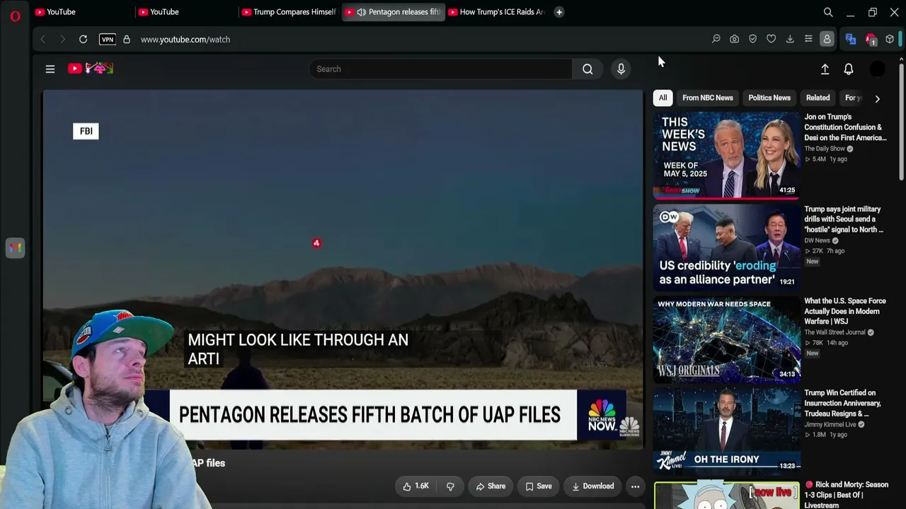
Task: View site info via the padlock icon
Action: point(127,40)
